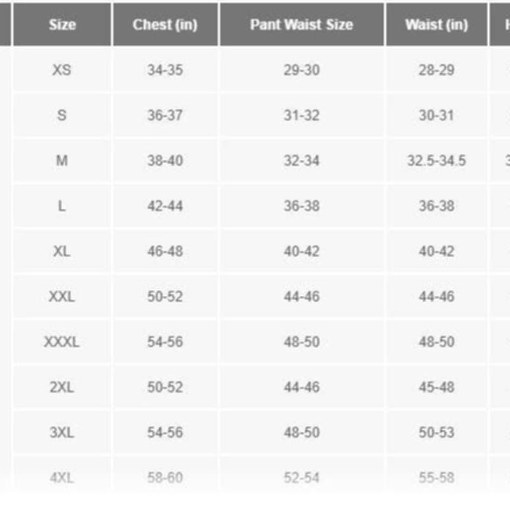This screenshot has width=510, height=510.
Task: Click the Chest (in) column header
Action: 165,25
